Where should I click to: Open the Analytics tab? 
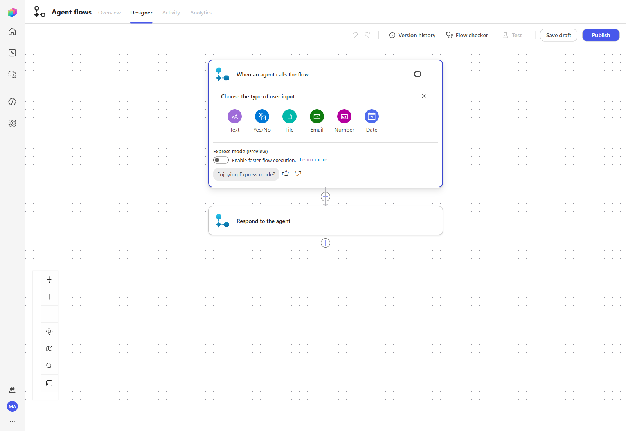201,13
